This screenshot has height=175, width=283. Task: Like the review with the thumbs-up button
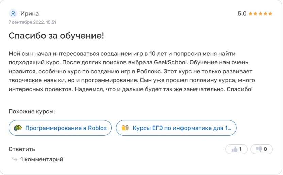236,149
